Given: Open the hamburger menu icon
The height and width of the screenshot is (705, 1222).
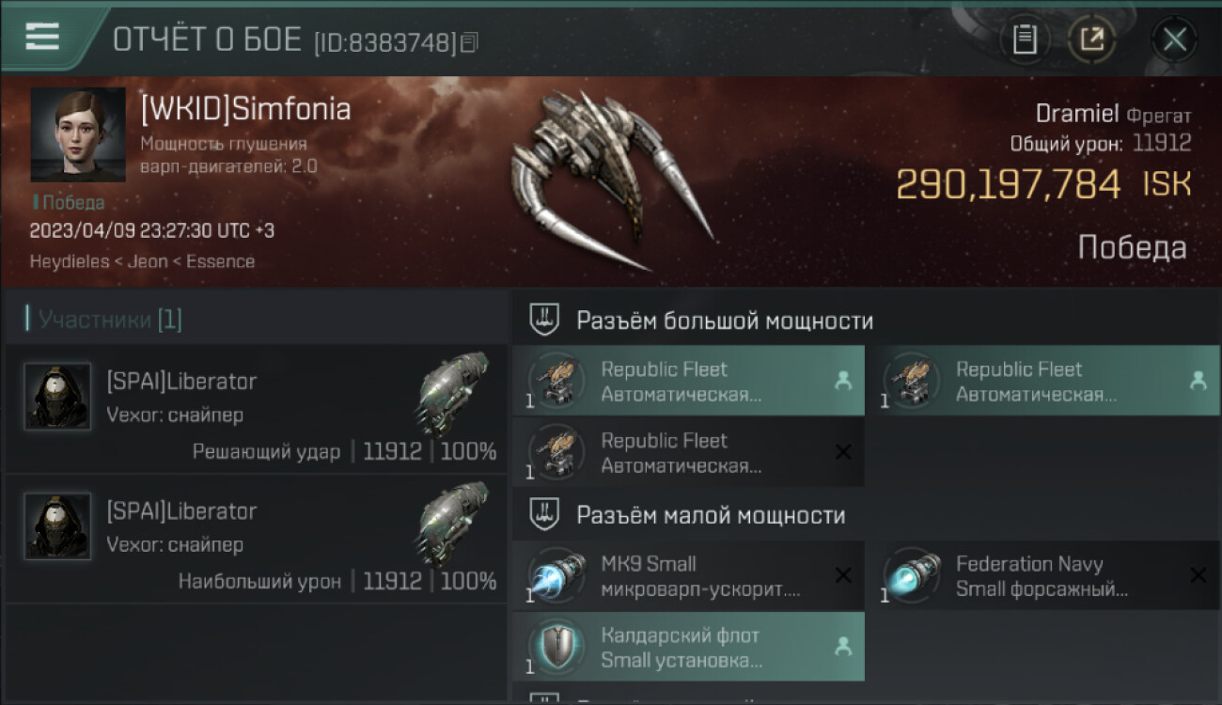Looking at the screenshot, I should (42, 36).
